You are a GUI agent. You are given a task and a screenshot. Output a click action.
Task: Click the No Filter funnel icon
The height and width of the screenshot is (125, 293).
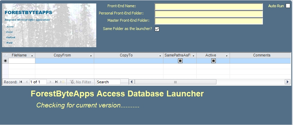pyautogui.click(x=72, y=82)
